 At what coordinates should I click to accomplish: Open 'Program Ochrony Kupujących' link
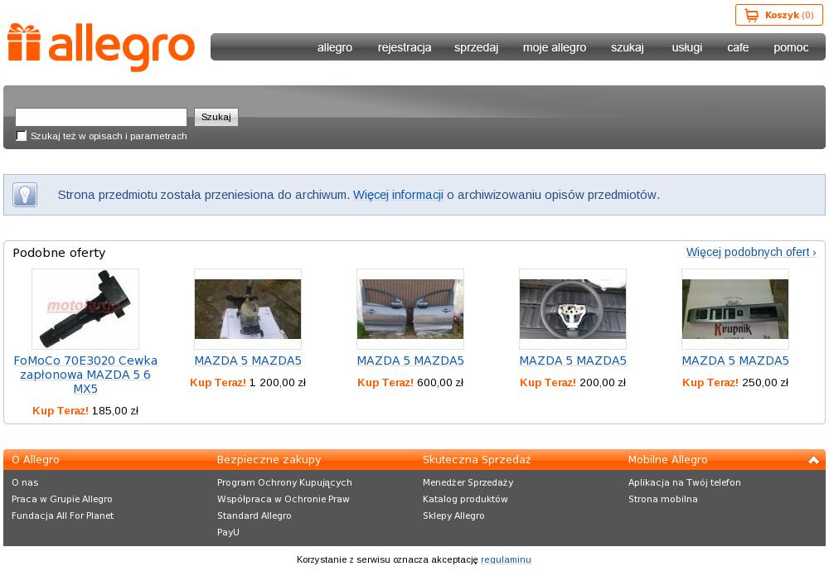(x=284, y=482)
